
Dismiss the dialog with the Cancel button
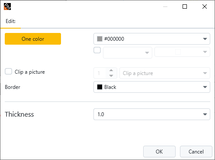pos(196,152)
